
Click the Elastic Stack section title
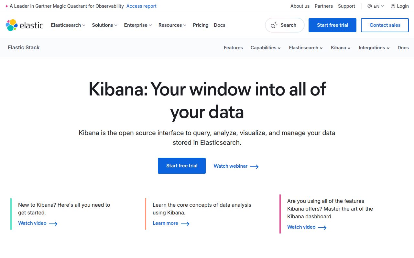(24, 47)
